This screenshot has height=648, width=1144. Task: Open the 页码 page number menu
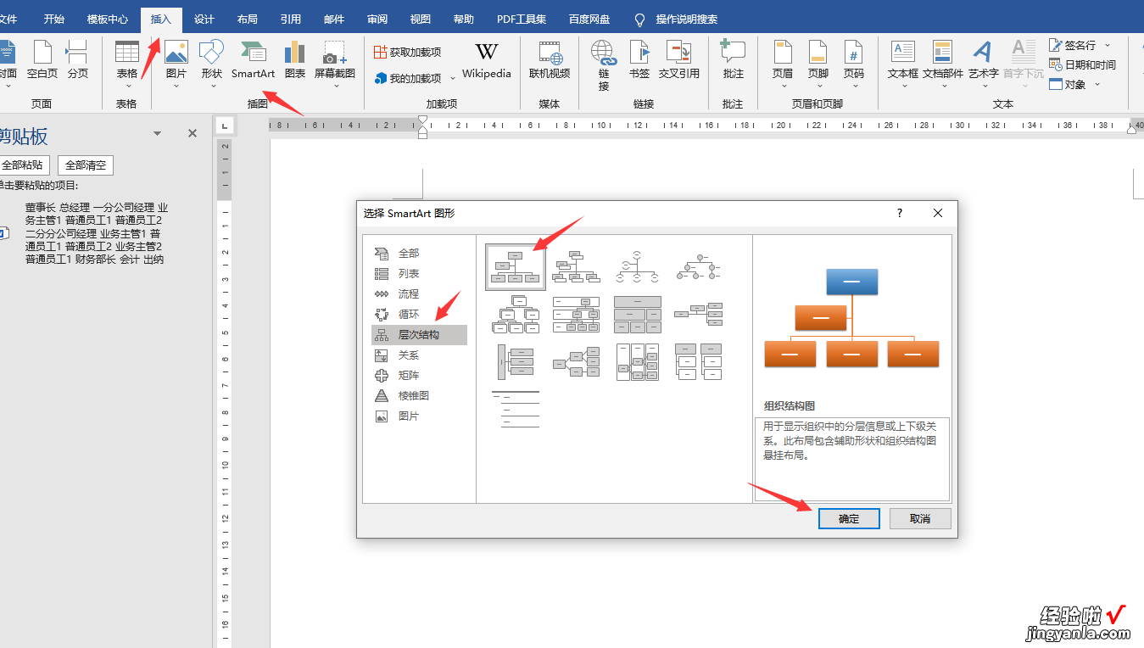[x=854, y=63]
